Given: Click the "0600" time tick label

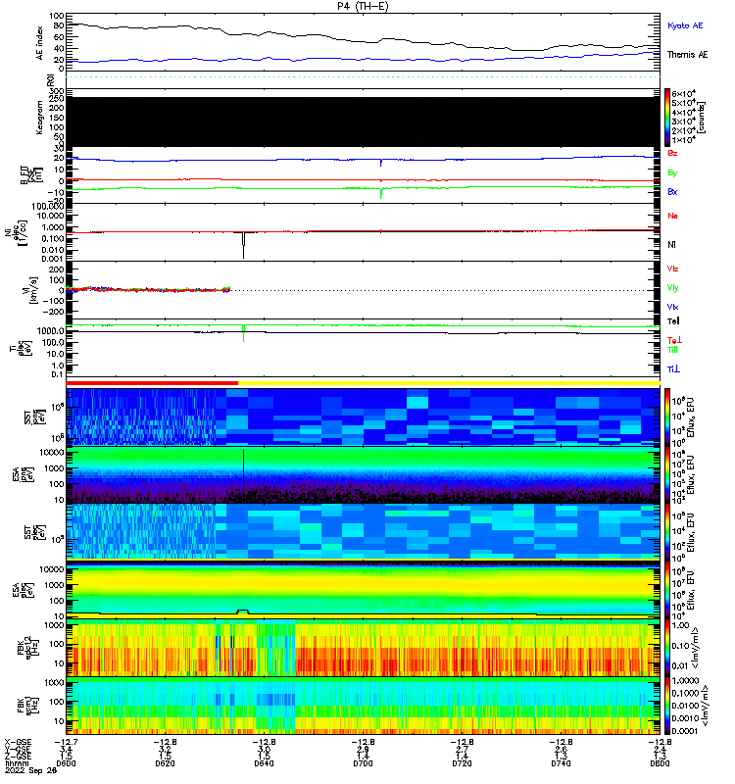Looking at the screenshot, I should coord(66,763).
